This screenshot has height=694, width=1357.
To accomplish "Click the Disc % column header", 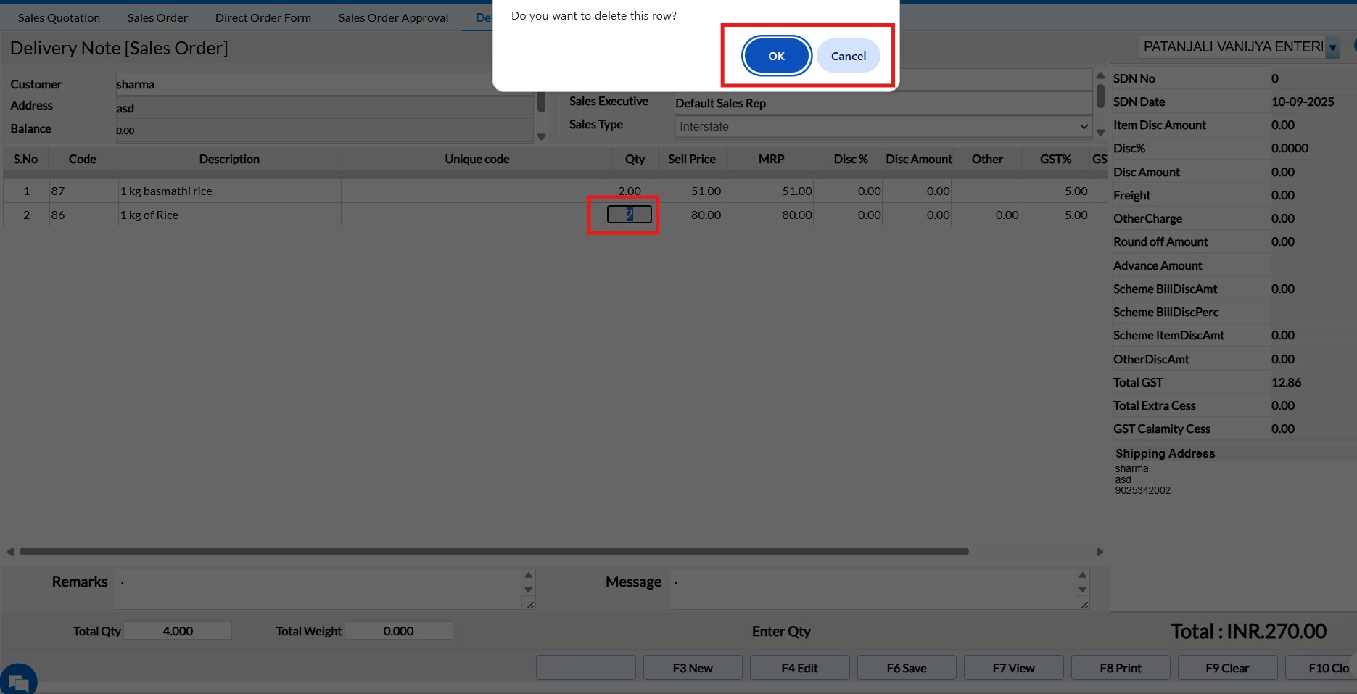I will tap(850, 159).
